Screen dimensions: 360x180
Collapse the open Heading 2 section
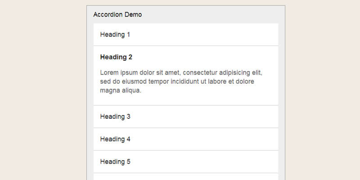pos(116,57)
